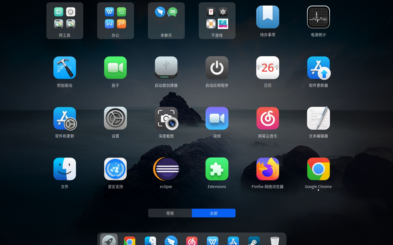
Task: Launch the 电源统计 app
Action: click(x=318, y=17)
